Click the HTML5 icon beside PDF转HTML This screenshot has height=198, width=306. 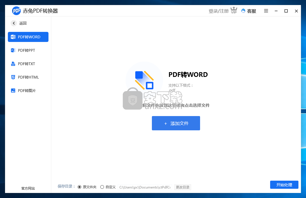click(13, 77)
